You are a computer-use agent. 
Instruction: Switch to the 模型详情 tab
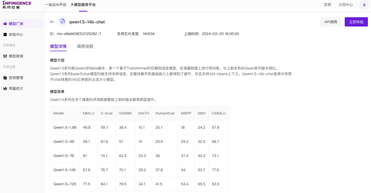click(x=58, y=46)
